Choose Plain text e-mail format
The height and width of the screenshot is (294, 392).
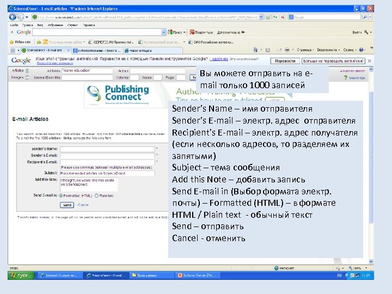96,196
